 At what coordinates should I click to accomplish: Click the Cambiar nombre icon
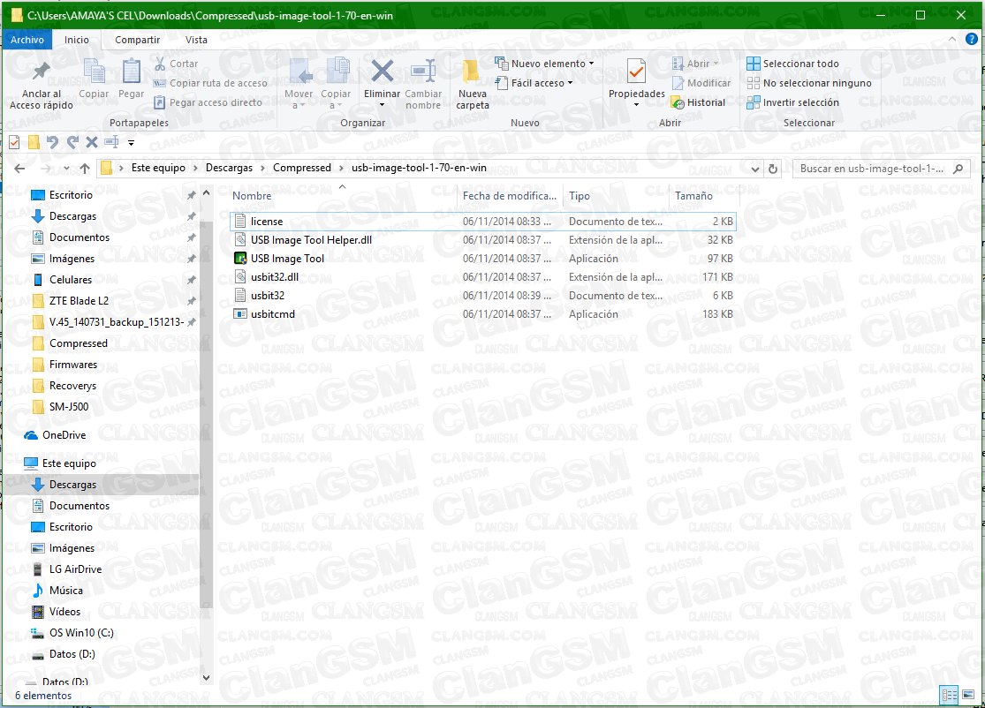[x=423, y=85]
